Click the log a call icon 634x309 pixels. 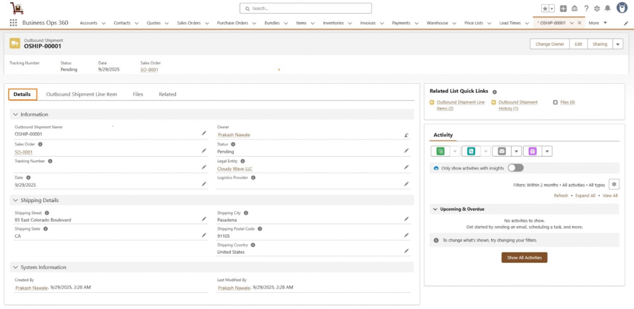tap(471, 151)
